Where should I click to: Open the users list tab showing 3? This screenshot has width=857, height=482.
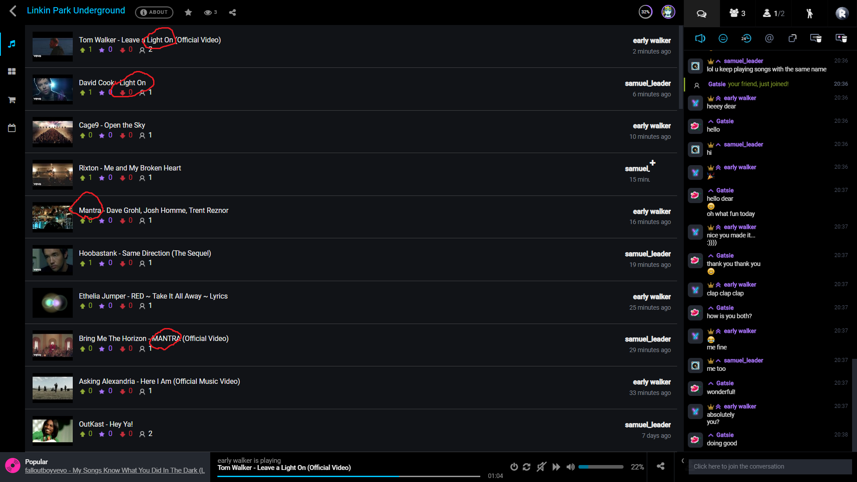point(737,13)
